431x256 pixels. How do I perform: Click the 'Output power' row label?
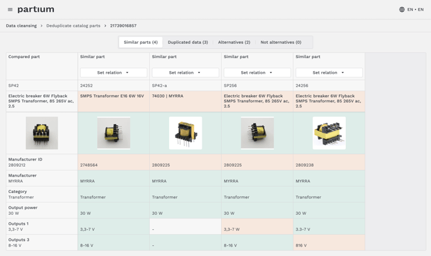[x=23, y=207]
